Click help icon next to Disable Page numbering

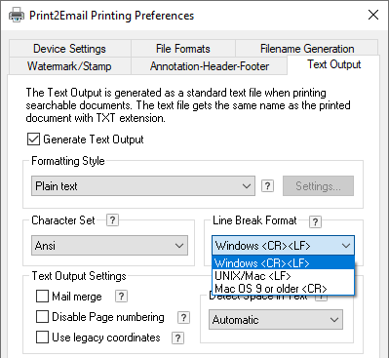(x=183, y=317)
